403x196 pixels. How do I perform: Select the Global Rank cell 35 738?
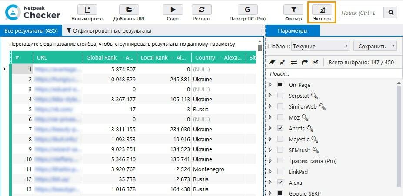(x=110, y=179)
